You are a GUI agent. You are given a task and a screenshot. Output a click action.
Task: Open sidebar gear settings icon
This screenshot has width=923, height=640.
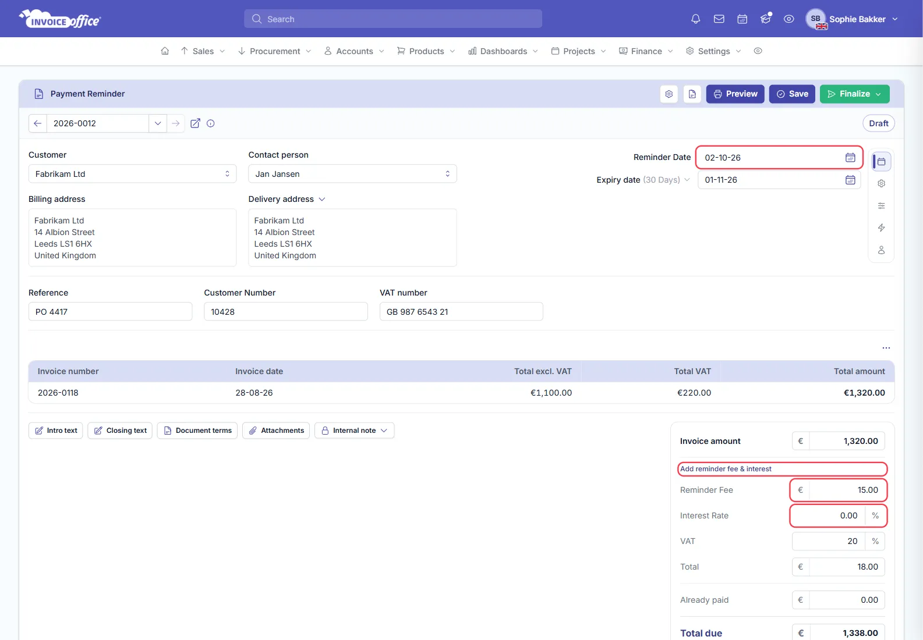[x=882, y=184]
